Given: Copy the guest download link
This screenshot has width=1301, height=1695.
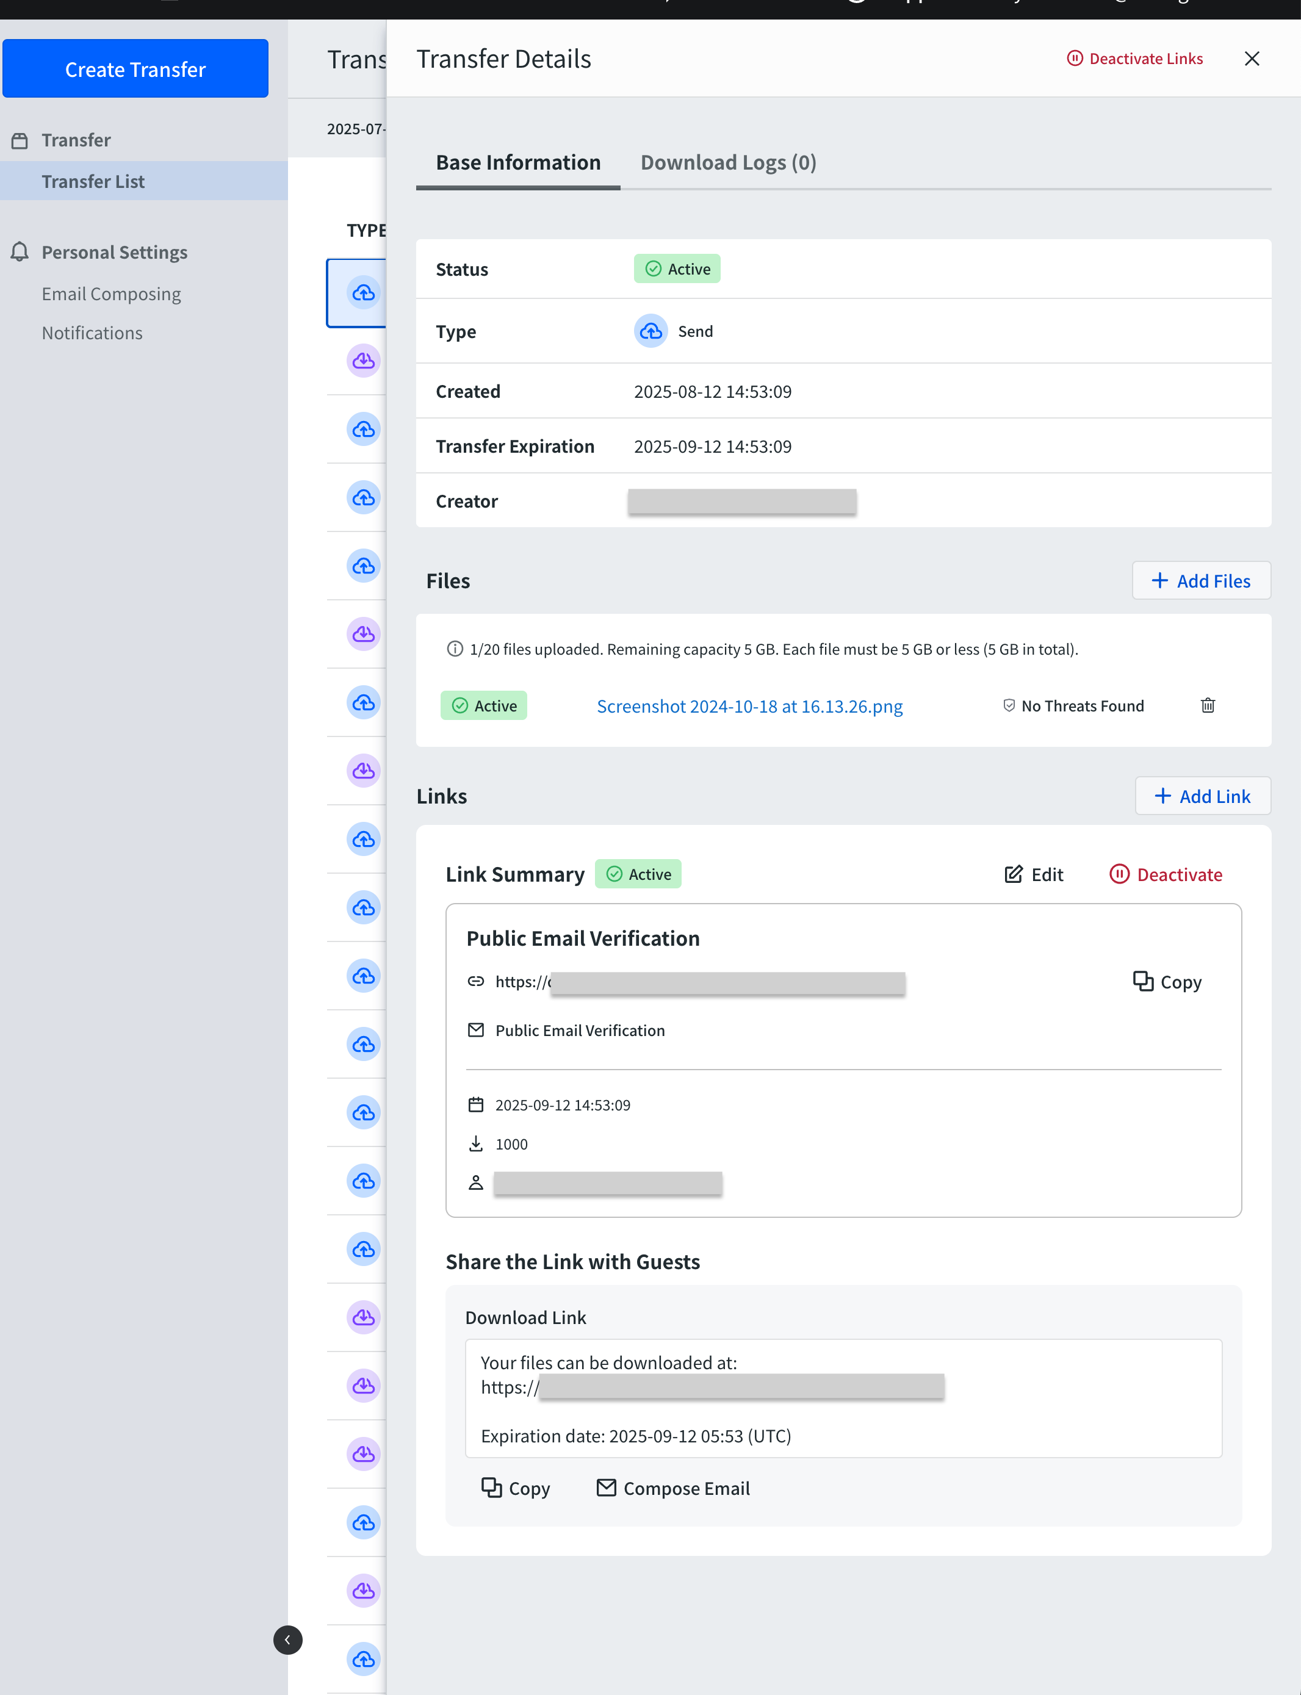Looking at the screenshot, I should pos(515,1488).
